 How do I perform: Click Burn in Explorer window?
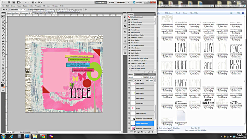[185, 13]
